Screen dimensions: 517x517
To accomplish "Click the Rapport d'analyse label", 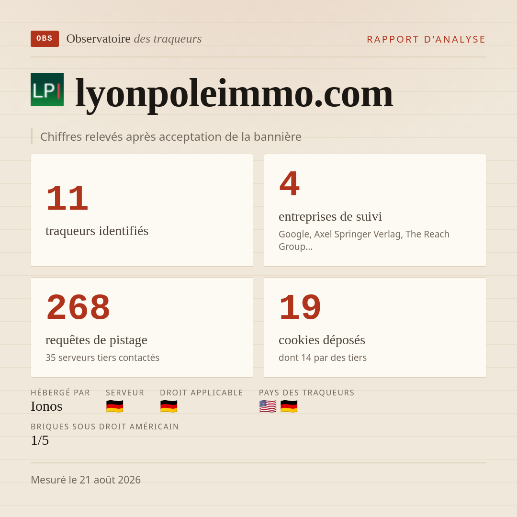I will click(x=427, y=39).
